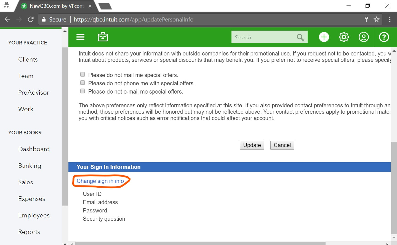The image size is (397, 245).
Task: Click the Update button
Action: coord(252,145)
